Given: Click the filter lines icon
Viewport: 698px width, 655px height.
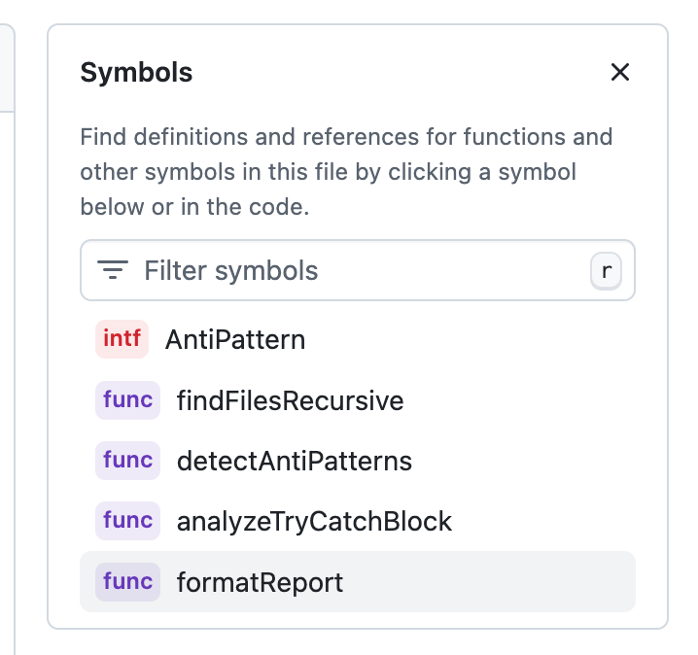Looking at the screenshot, I should 113,270.
